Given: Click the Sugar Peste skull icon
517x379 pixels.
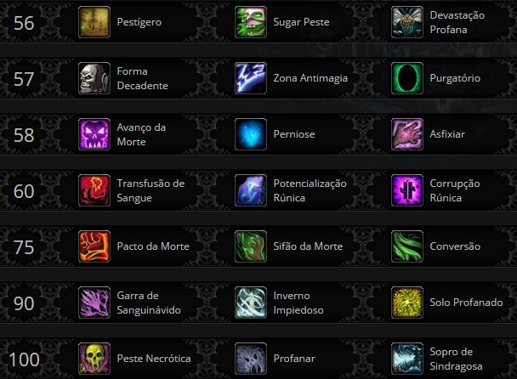Looking at the screenshot, I should click(x=251, y=22).
